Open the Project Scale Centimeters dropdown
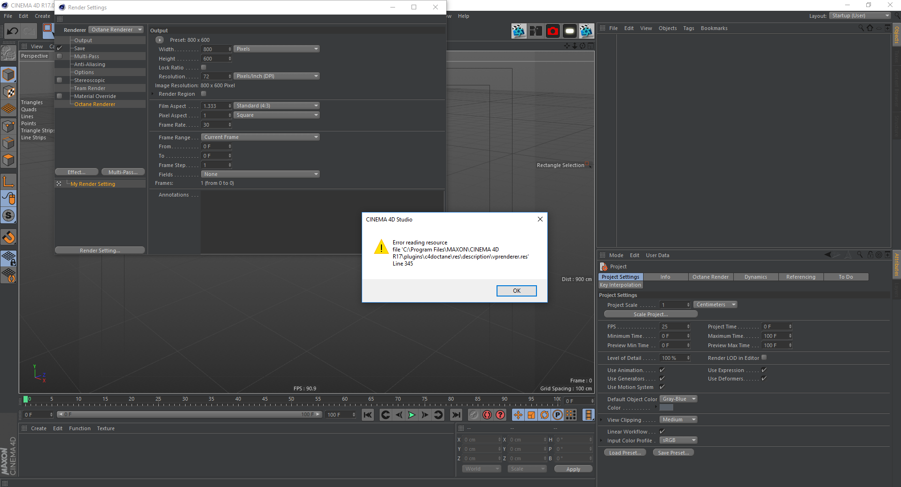This screenshot has width=901, height=487. (x=715, y=305)
